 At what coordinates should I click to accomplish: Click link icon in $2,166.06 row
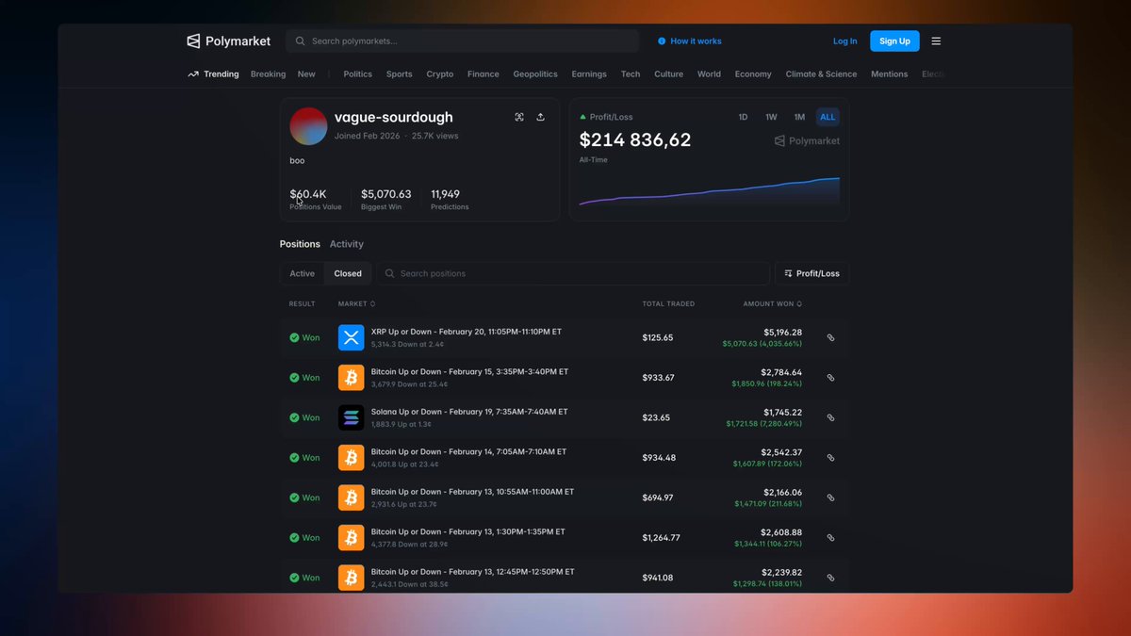coord(830,497)
